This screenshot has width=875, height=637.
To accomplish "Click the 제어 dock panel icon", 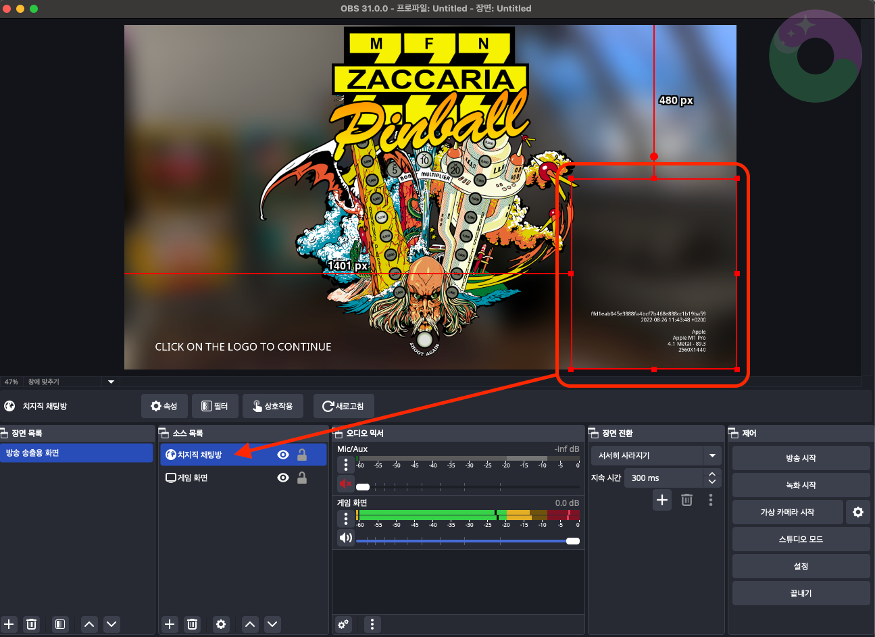I will (734, 433).
